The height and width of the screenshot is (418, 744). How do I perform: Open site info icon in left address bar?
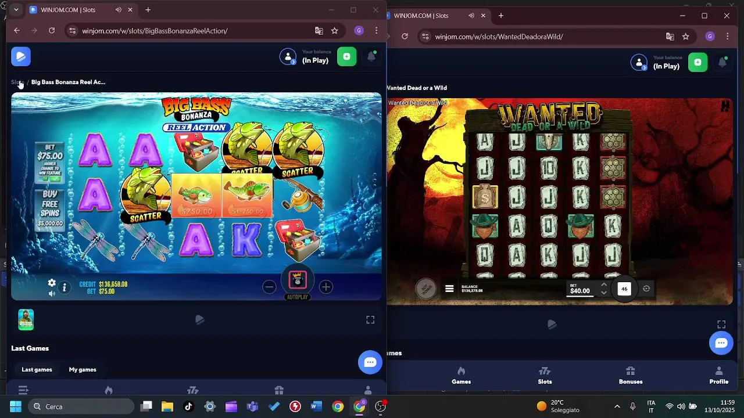72,31
